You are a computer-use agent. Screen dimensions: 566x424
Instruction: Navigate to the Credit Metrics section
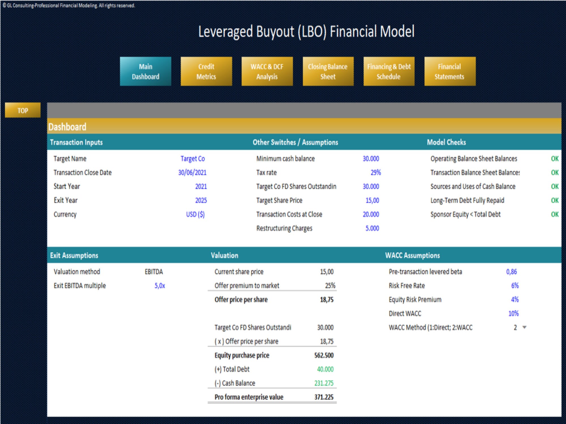click(207, 71)
